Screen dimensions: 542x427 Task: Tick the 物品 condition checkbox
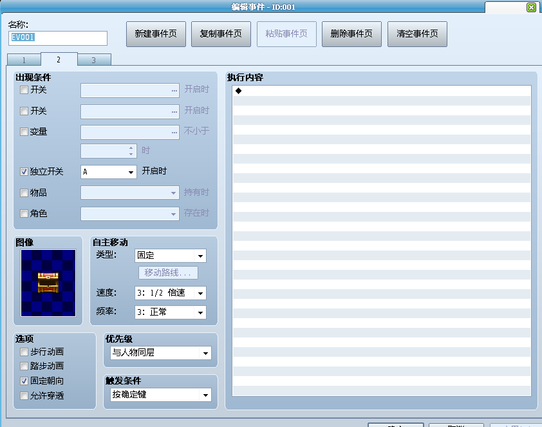coord(24,193)
